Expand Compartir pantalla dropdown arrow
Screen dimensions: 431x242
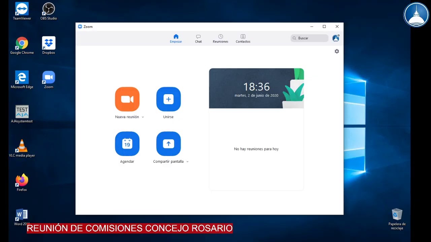(188, 162)
